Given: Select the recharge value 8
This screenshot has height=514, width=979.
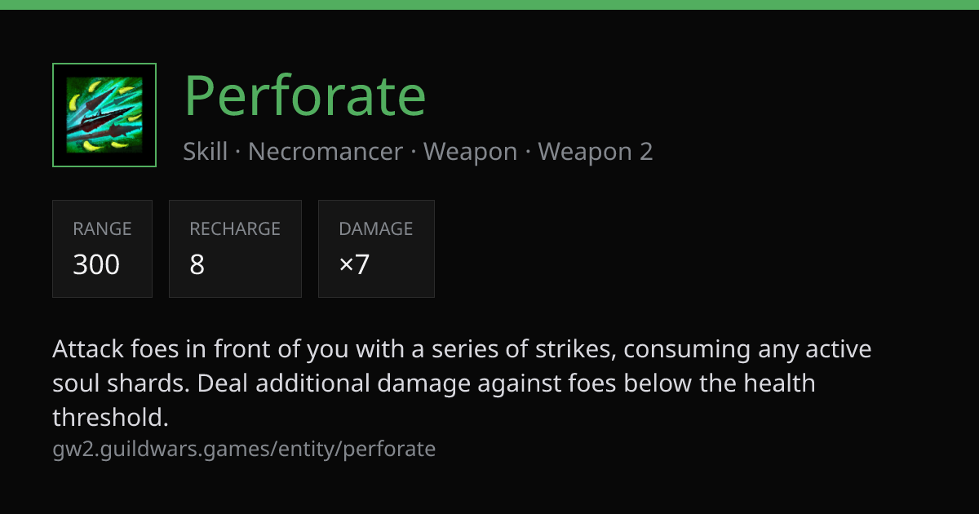Looking at the screenshot, I should [197, 264].
